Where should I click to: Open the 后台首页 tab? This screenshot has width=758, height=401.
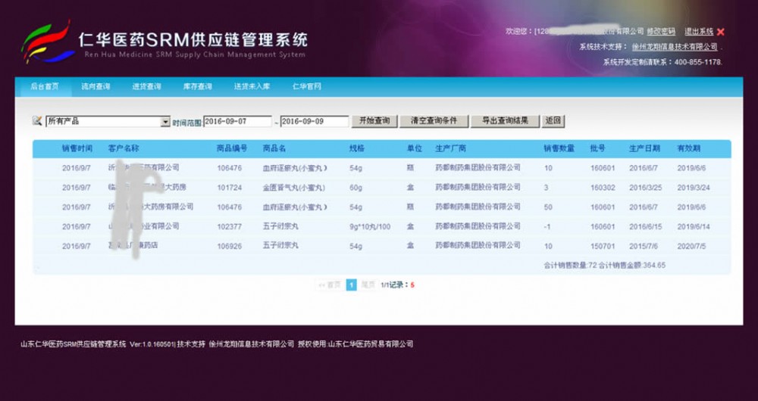tap(45, 87)
